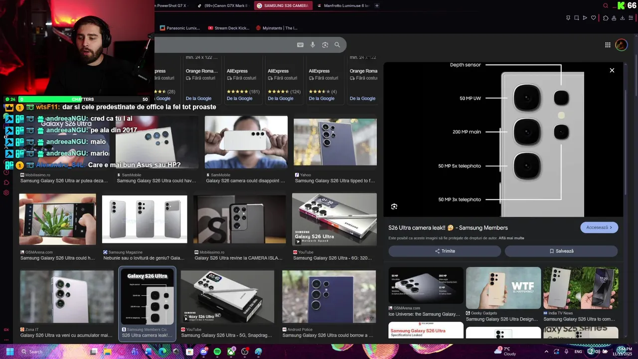The image size is (638, 359).
Task: Click the Accesează button
Action: tap(599, 227)
